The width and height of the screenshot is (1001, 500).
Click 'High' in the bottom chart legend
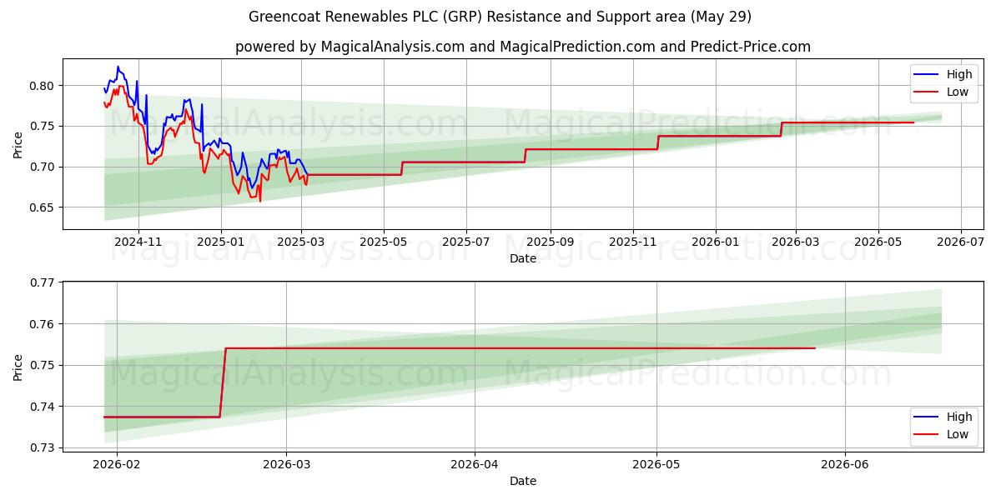coord(959,417)
